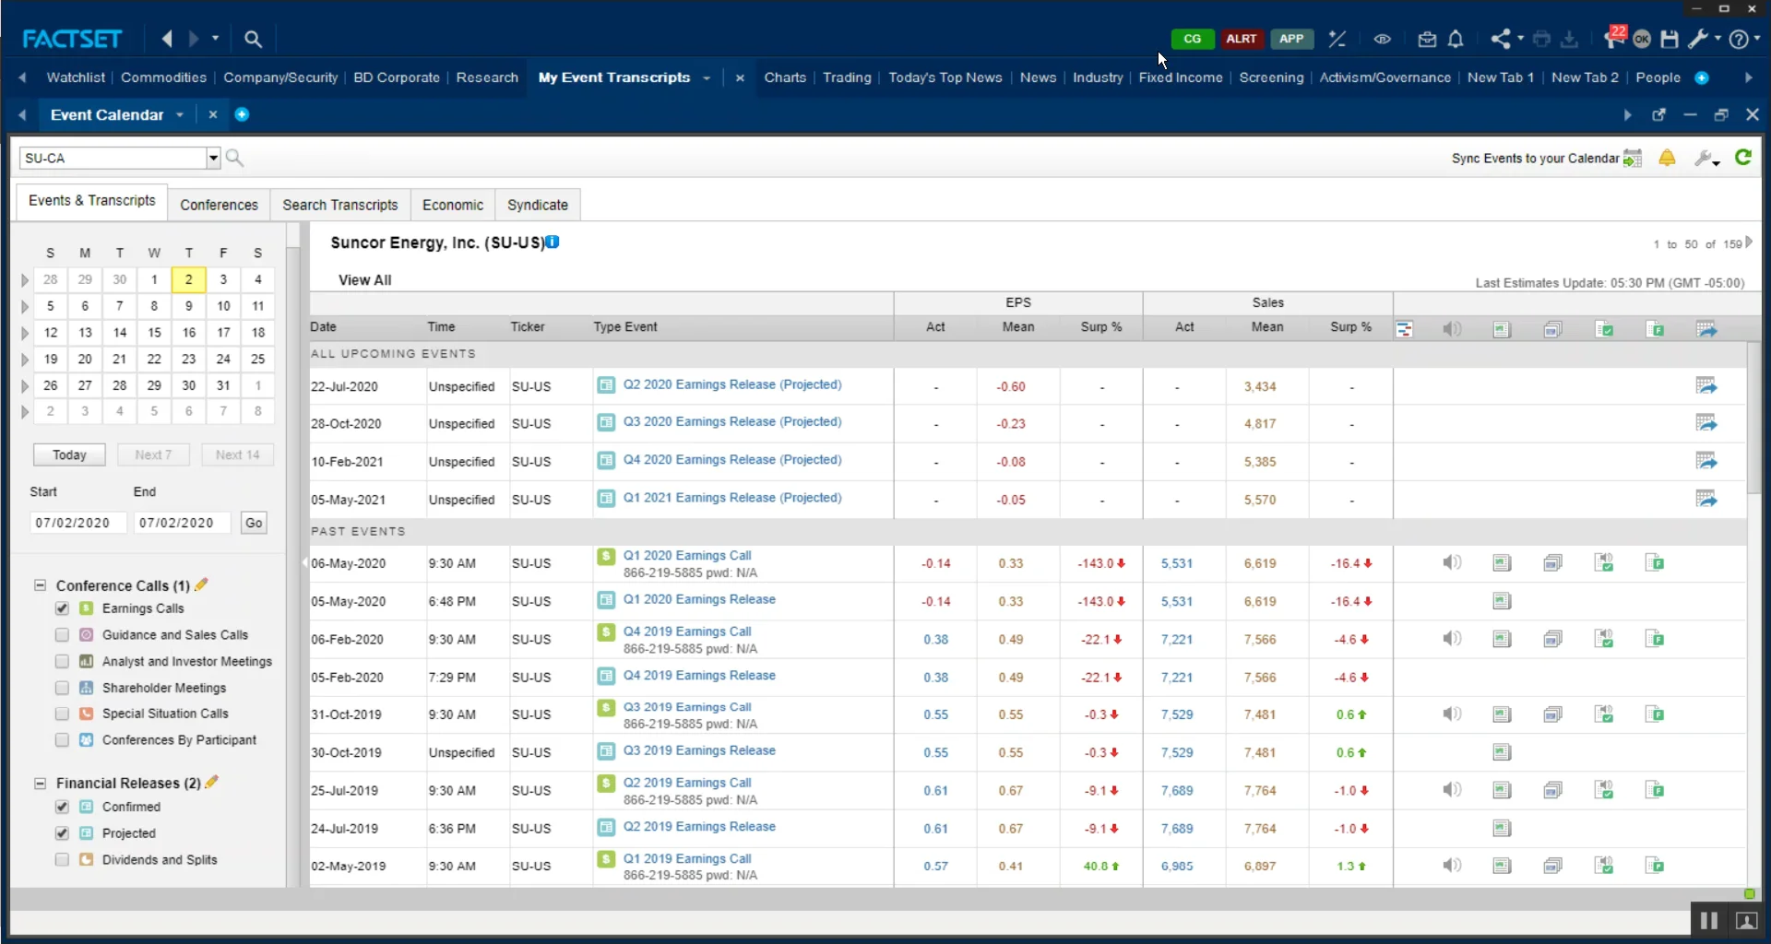This screenshot has height=944, width=1771.
Task: Collapse the Conference Calls group
Action: [x=40, y=585]
